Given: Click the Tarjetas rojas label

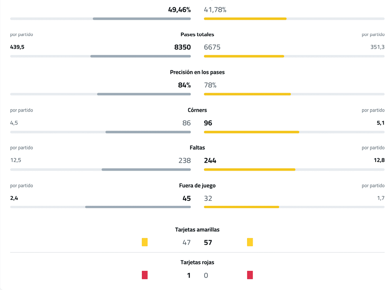Looking at the screenshot, I should [197, 262].
